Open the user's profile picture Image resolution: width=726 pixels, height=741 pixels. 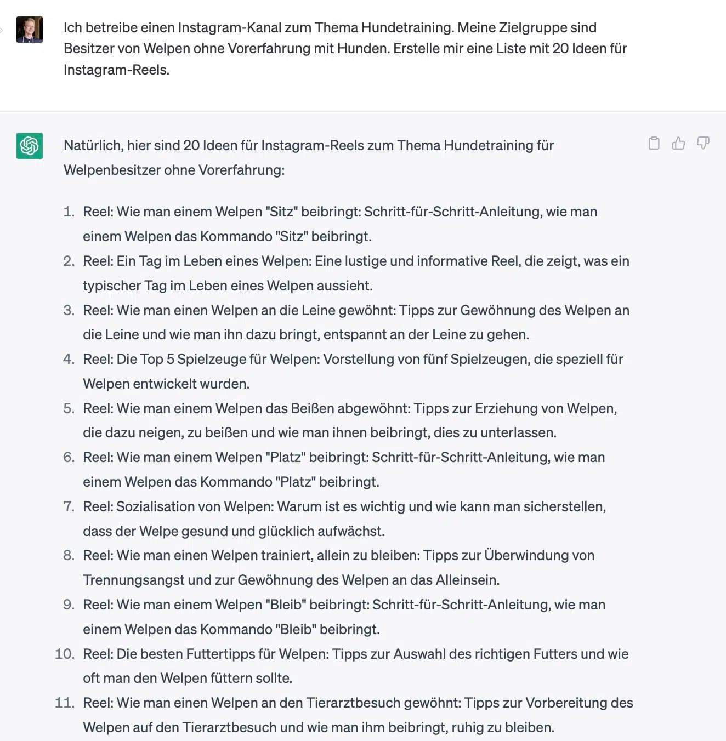pyautogui.click(x=30, y=30)
